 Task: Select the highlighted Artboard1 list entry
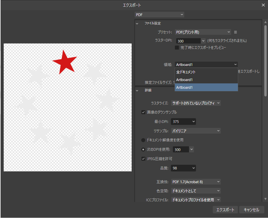pos(206,87)
